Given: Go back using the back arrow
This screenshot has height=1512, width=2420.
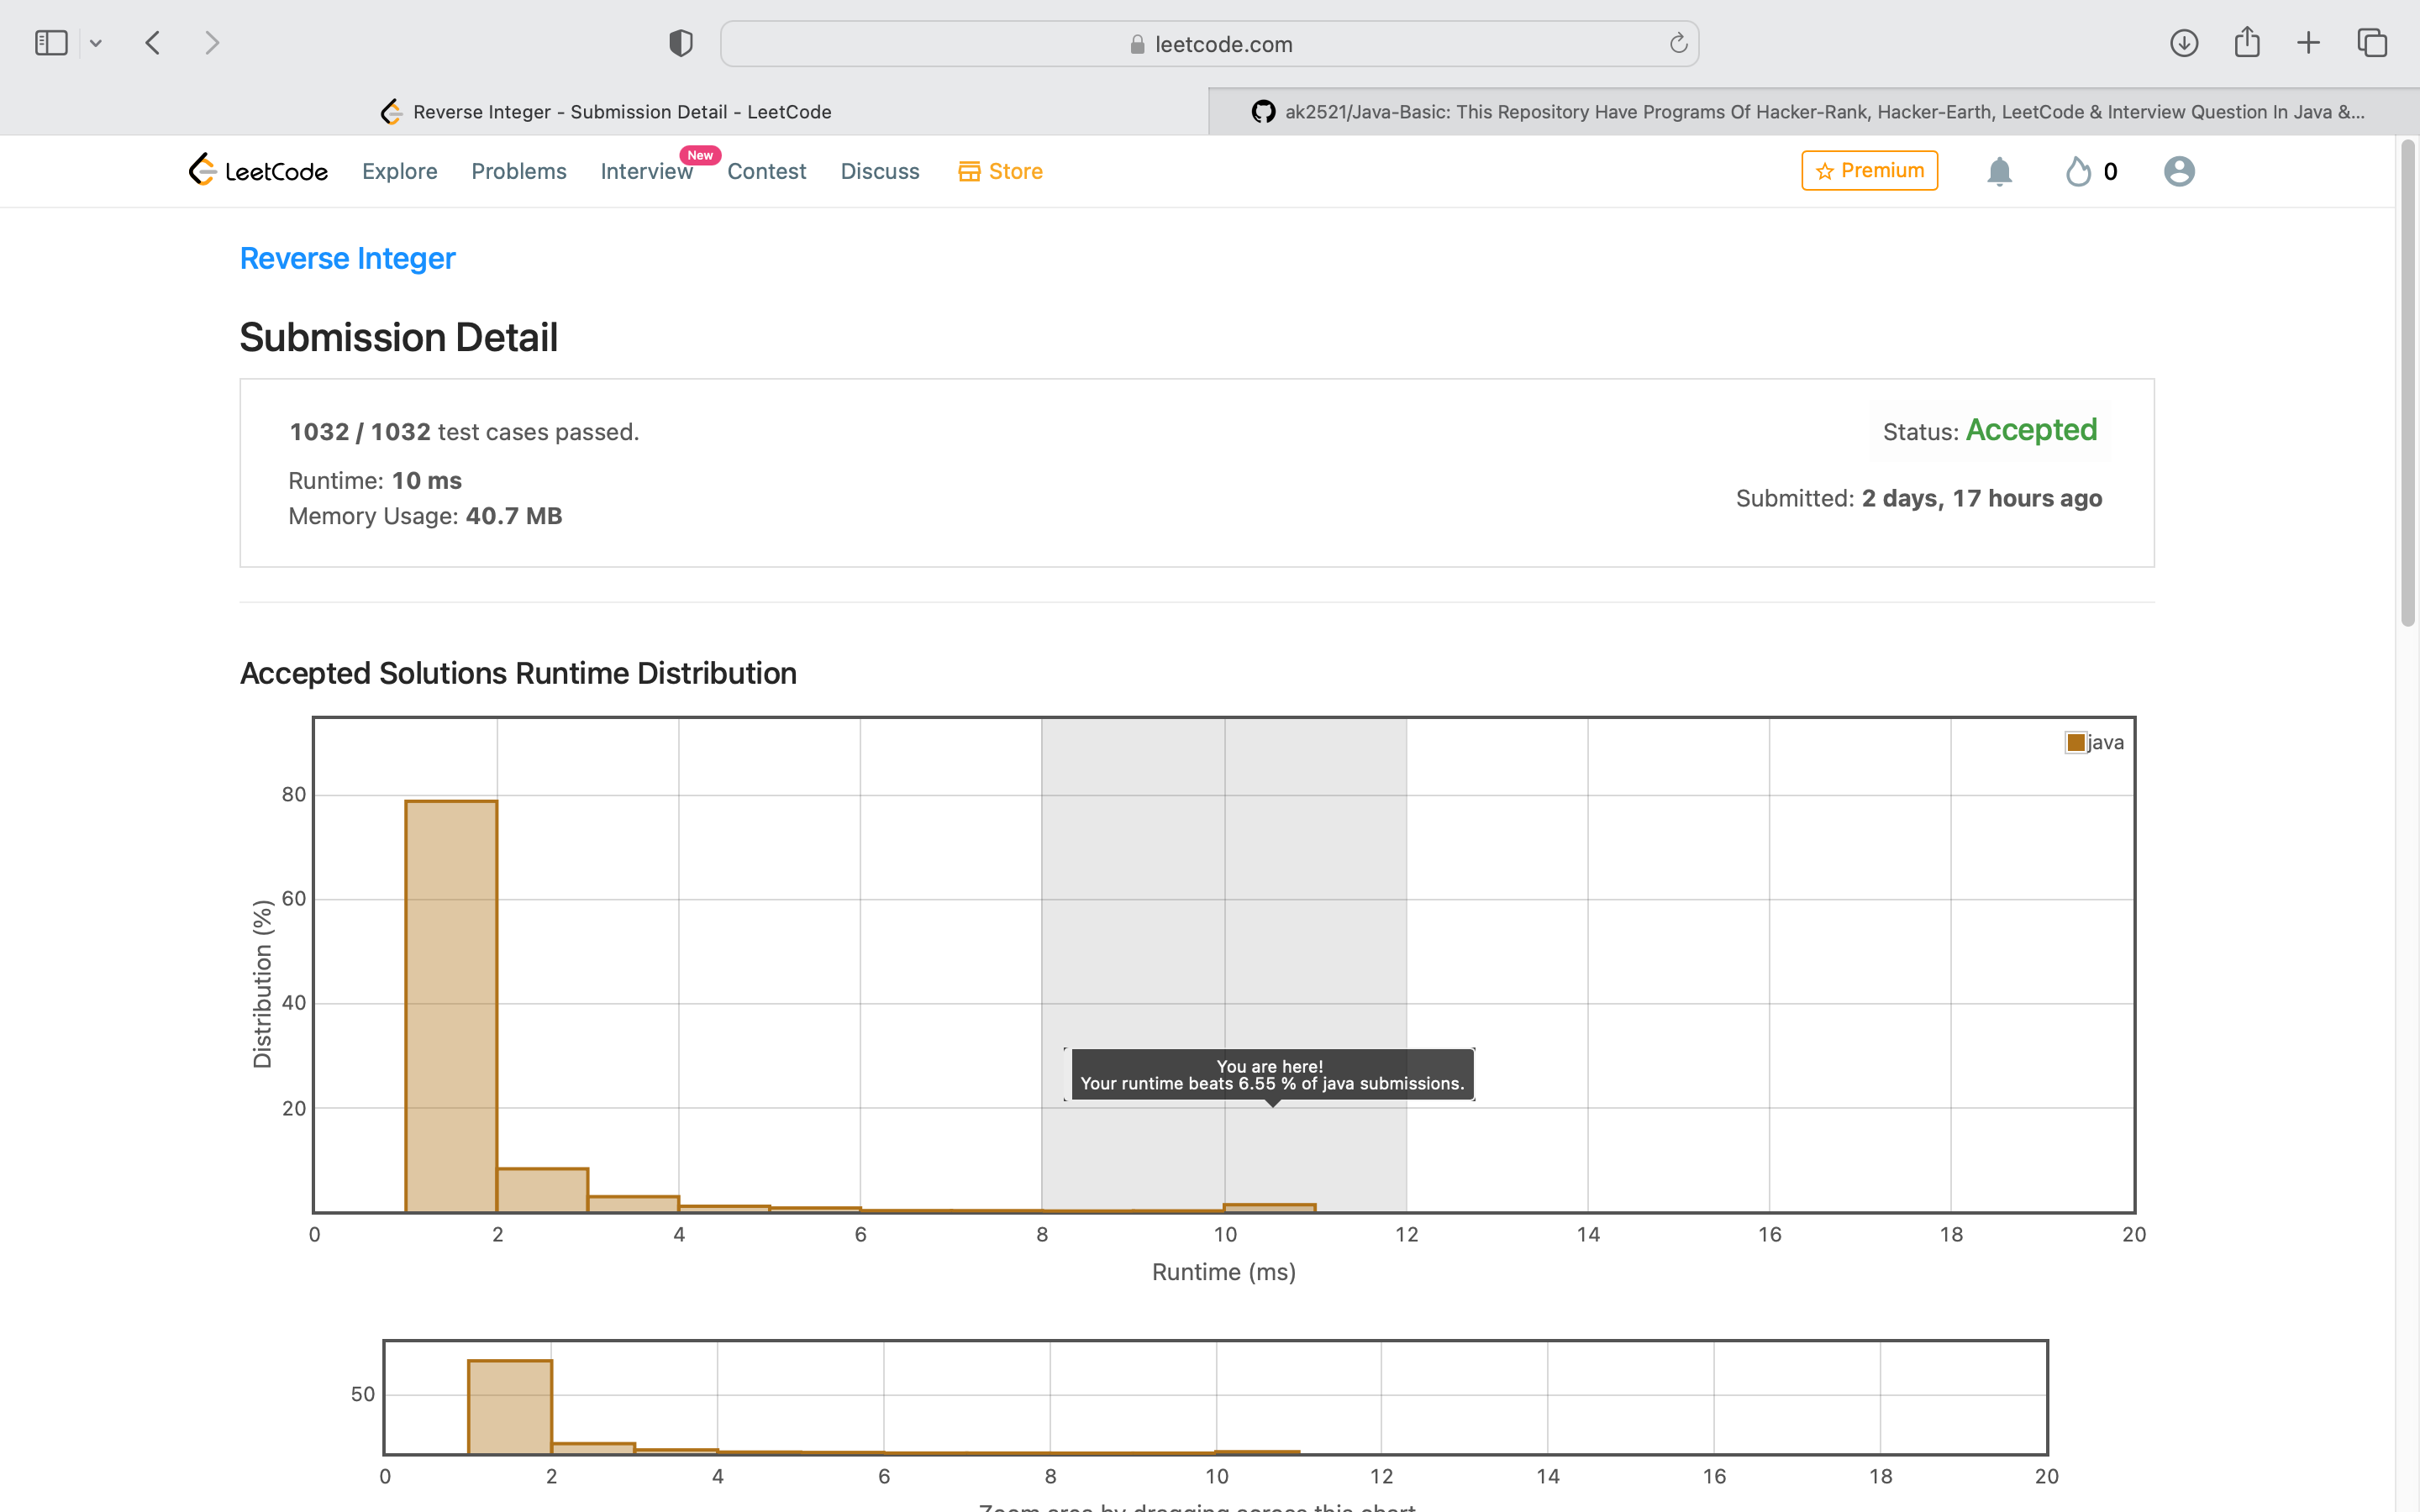Looking at the screenshot, I should [153, 43].
